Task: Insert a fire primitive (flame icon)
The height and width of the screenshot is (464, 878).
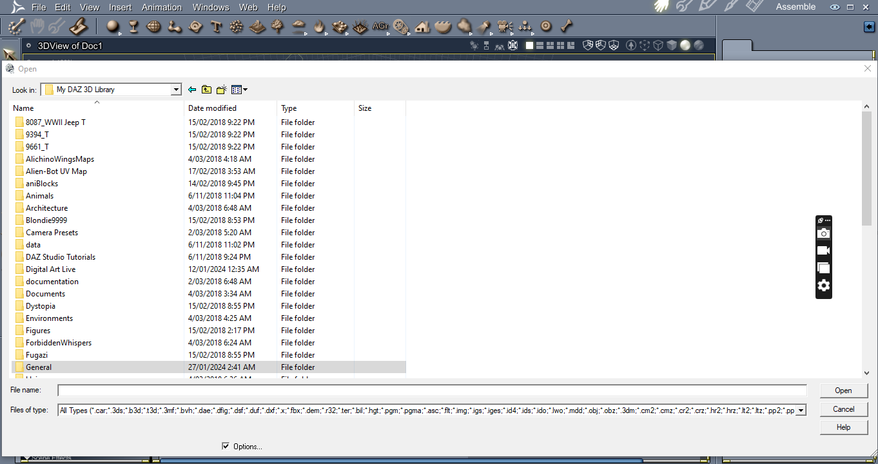Action: tap(319, 26)
